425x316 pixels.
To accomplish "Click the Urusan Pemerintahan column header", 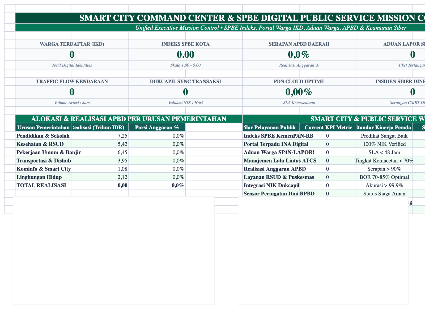I will 44,128.
